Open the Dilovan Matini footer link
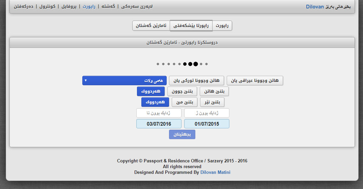The height and width of the screenshot is (189, 363). [215, 172]
